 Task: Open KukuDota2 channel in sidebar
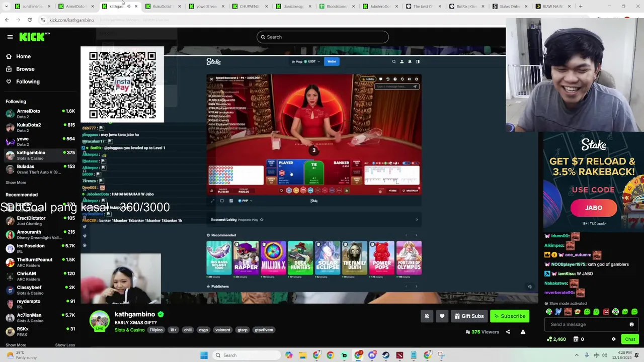pos(40,127)
